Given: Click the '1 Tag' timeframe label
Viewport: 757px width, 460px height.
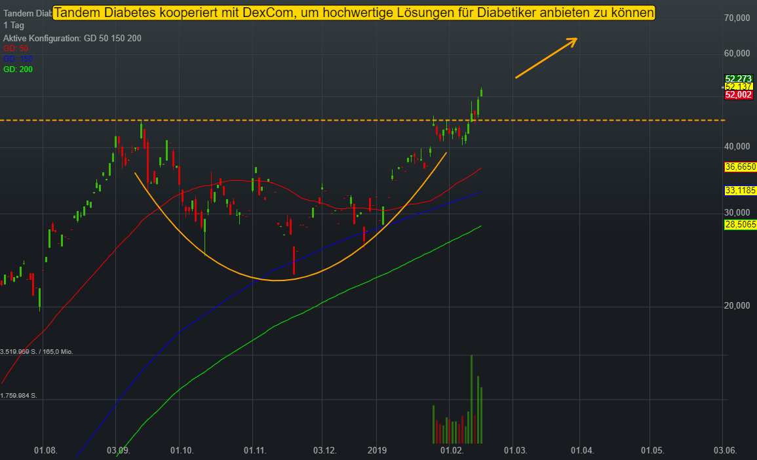Looking at the screenshot, I should point(14,25).
